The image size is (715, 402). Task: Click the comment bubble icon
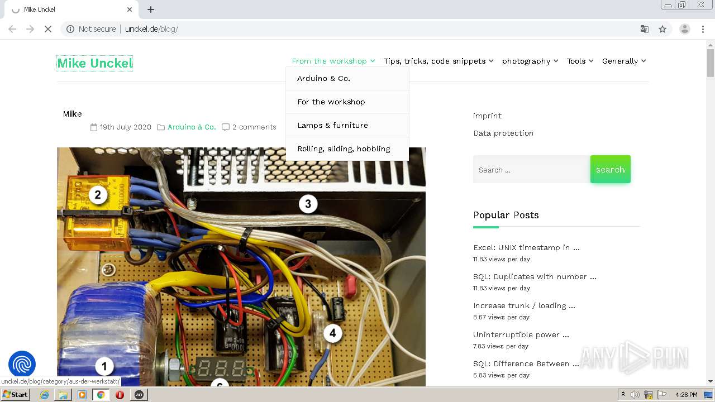click(226, 127)
